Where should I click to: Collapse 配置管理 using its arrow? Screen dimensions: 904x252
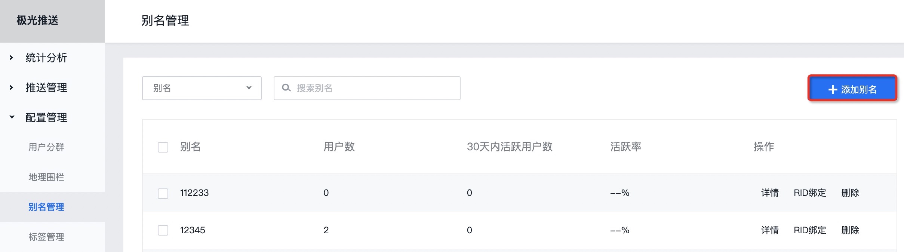12,117
